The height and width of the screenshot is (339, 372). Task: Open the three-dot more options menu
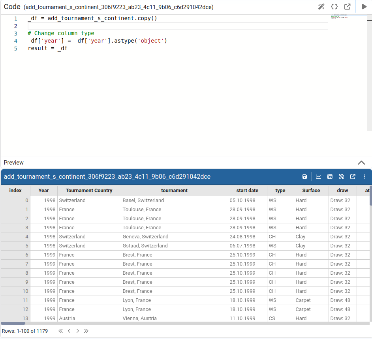(364, 177)
